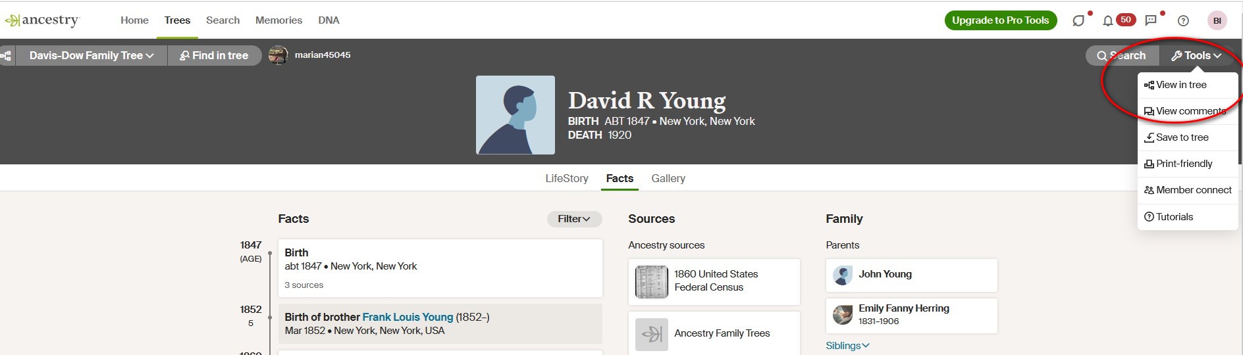Screen dimensions: 1243x355
Task: Click the tree view icon at far left
Action: pyautogui.click(x=6, y=56)
